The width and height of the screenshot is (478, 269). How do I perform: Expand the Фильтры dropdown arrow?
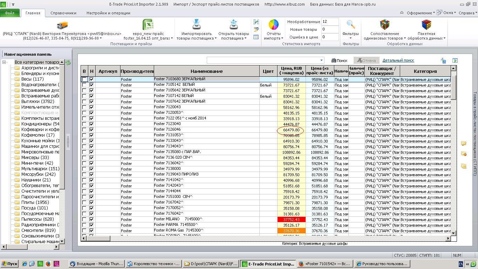tap(350, 39)
